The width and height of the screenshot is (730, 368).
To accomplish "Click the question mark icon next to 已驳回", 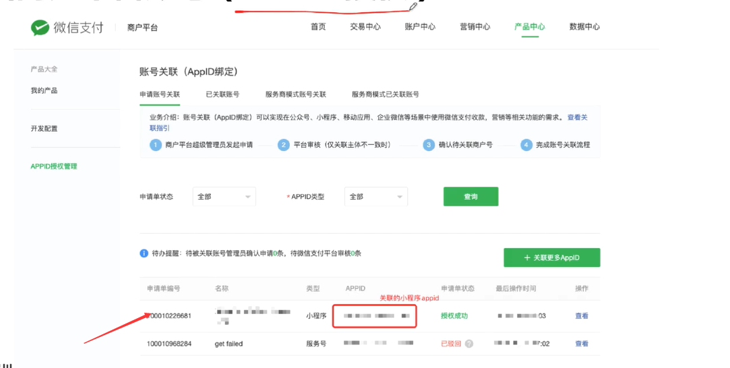I will 469,344.
